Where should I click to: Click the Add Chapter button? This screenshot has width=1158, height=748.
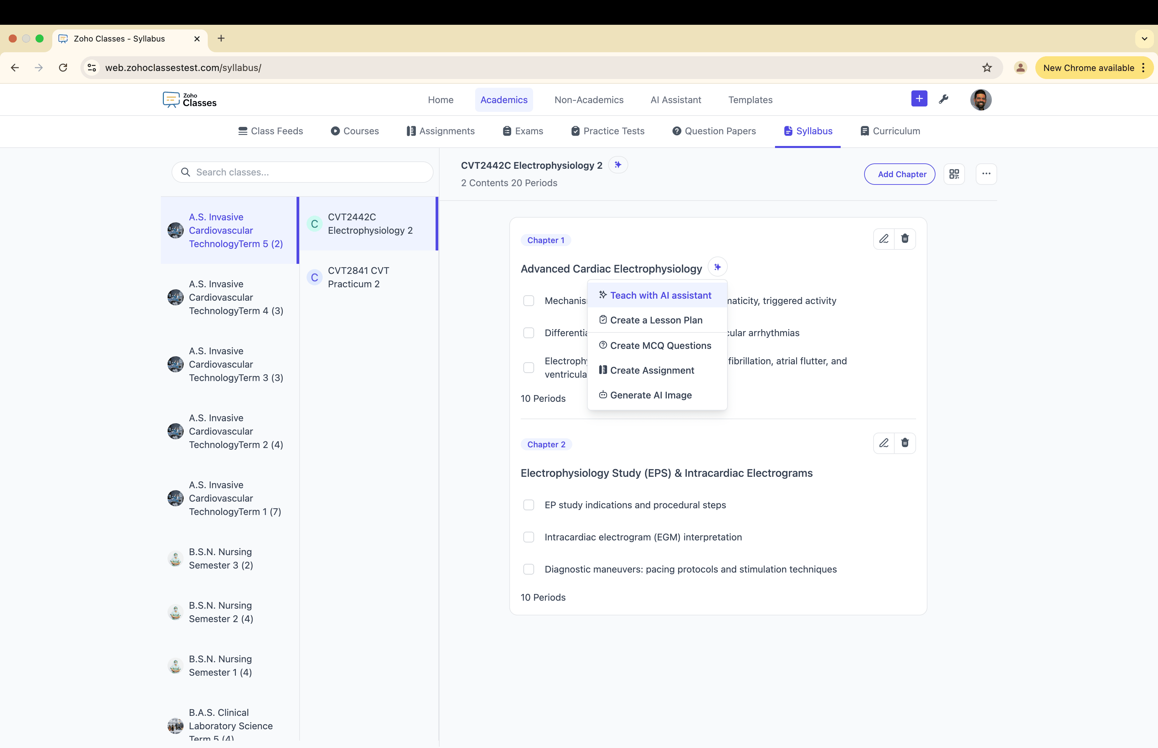[x=899, y=174]
